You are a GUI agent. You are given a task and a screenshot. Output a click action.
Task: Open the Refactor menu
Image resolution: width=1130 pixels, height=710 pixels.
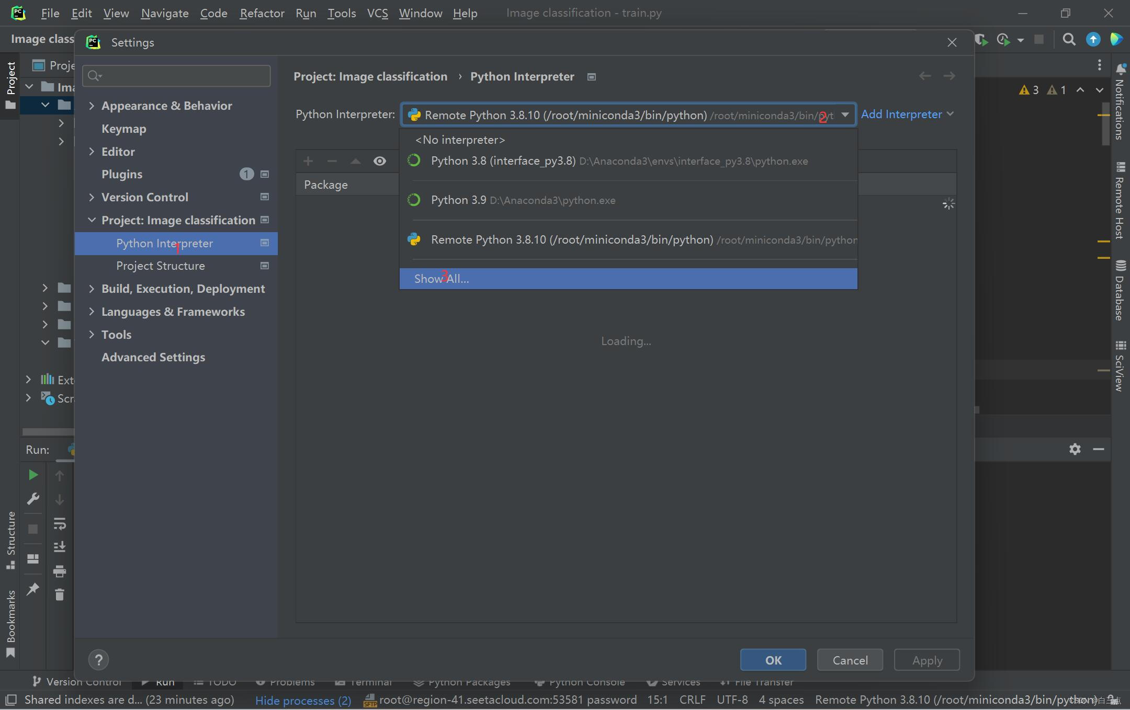[x=262, y=13]
